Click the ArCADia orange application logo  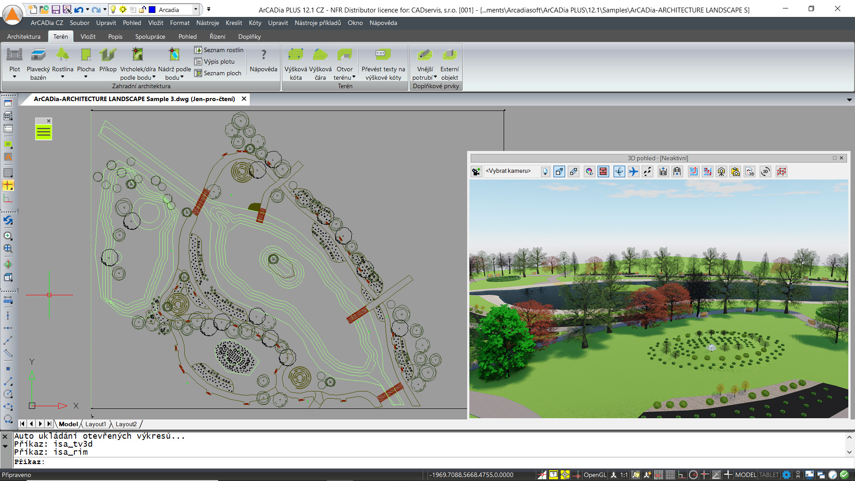tap(12, 14)
